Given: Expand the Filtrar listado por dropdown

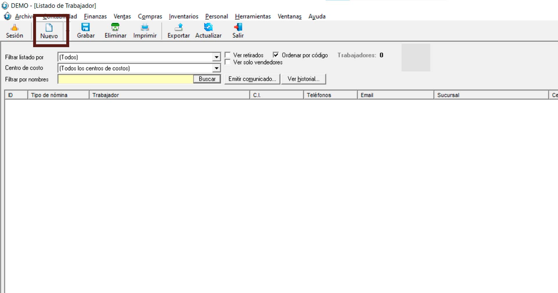Looking at the screenshot, I should pos(216,57).
